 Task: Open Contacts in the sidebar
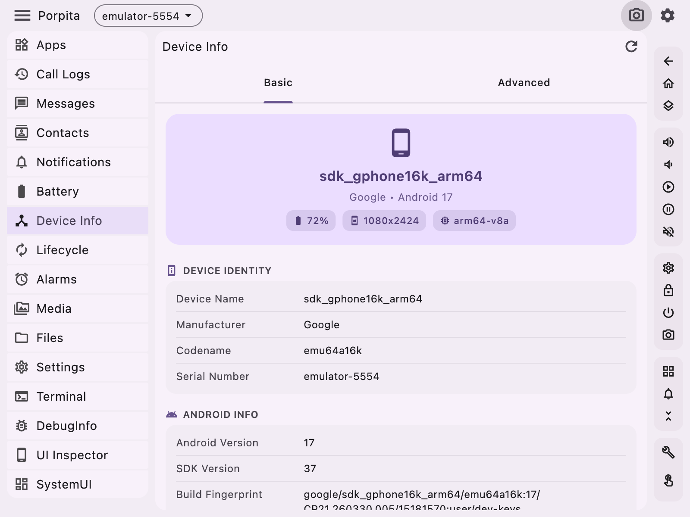tap(78, 133)
